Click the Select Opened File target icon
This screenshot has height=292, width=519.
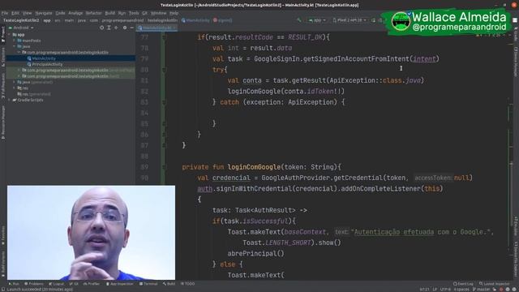click(101, 28)
